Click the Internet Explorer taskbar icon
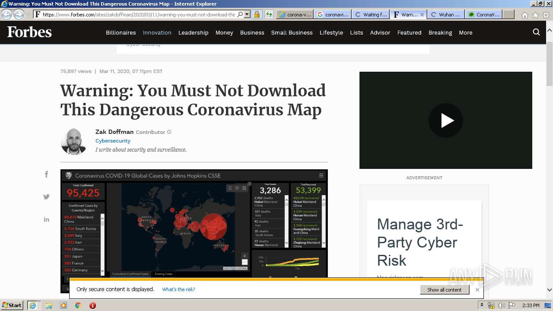This screenshot has width=553, height=311. [32, 305]
